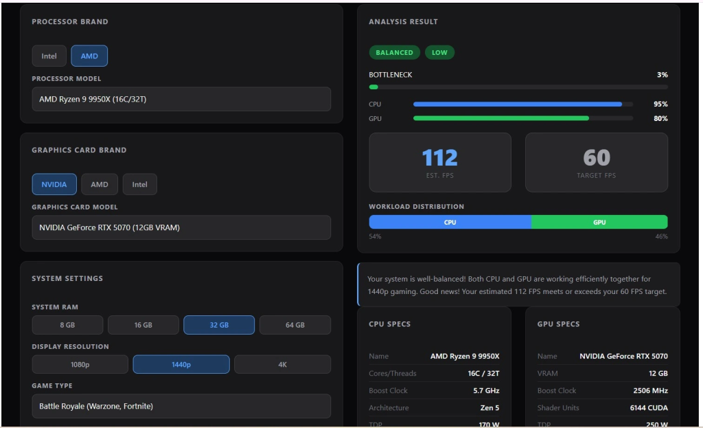
Task: Select 1080p display resolution
Action: point(80,364)
